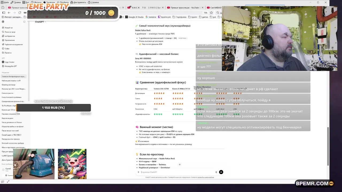
Task: Bookmark this page with star icon
Action: [x=211, y=13]
